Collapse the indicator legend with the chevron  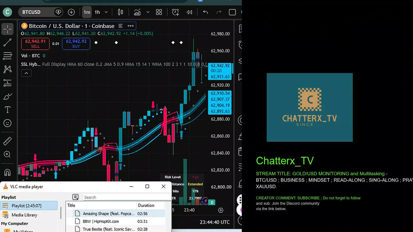point(26,73)
